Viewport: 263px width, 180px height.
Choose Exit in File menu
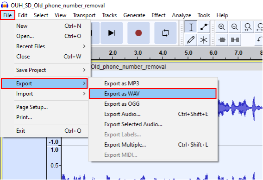point(44,130)
